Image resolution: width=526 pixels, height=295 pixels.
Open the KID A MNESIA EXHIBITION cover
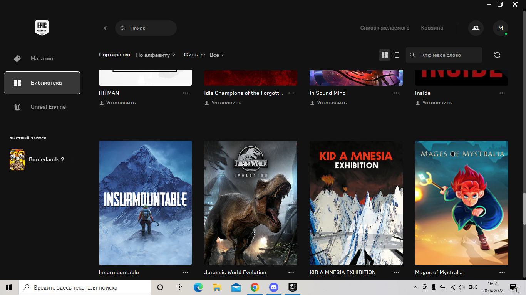(356, 203)
